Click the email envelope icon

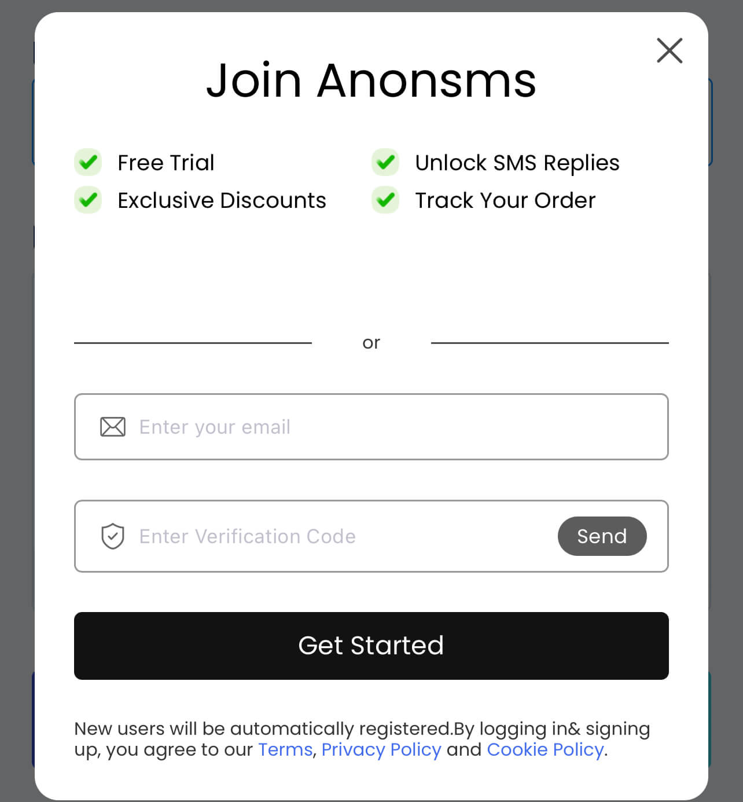(113, 427)
